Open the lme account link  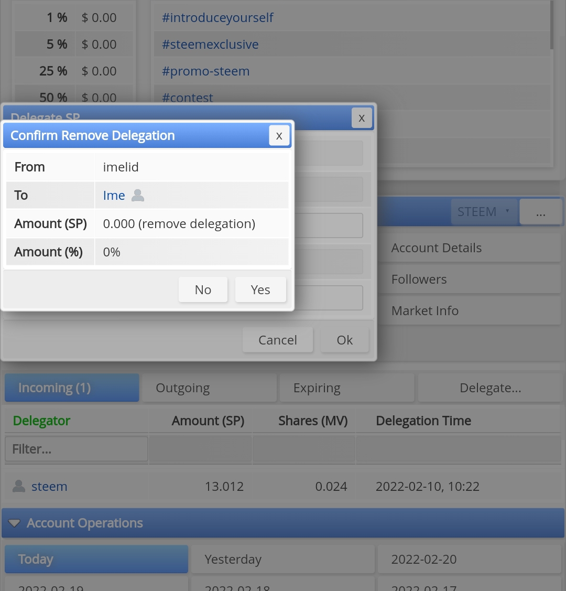point(114,195)
